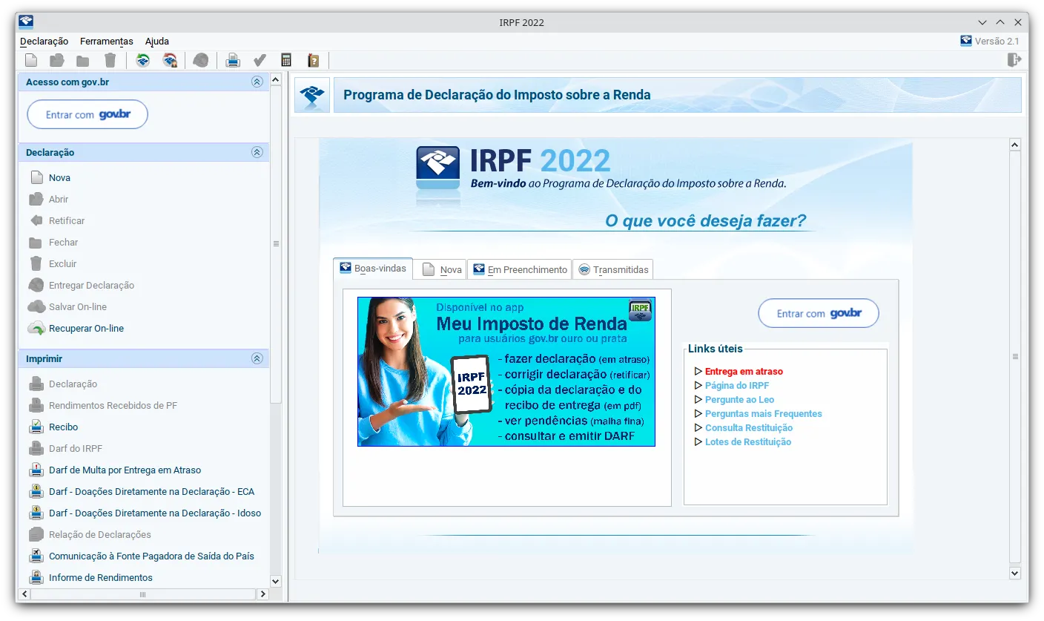Click the printer icon in the toolbar

tap(233, 60)
